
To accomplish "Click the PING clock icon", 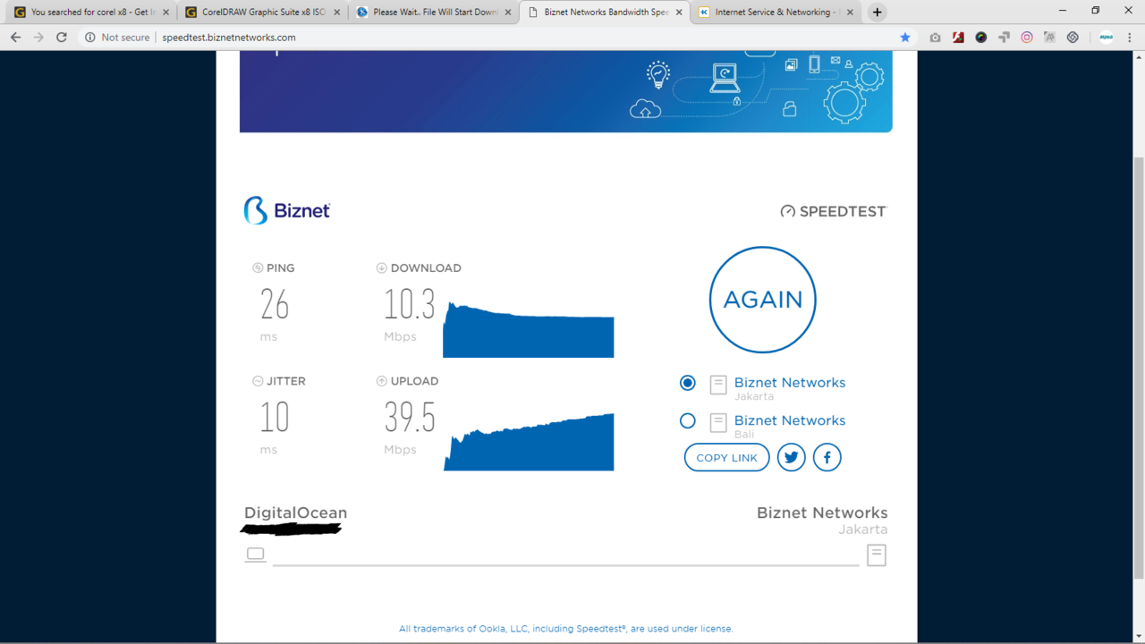I will click(x=258, y=267).
